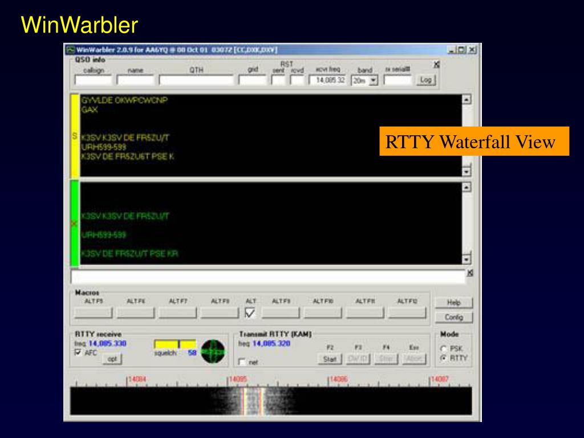Click the ALT F7 macro button
The height and width of the screenshot is (438, 584).
point(178,313)
